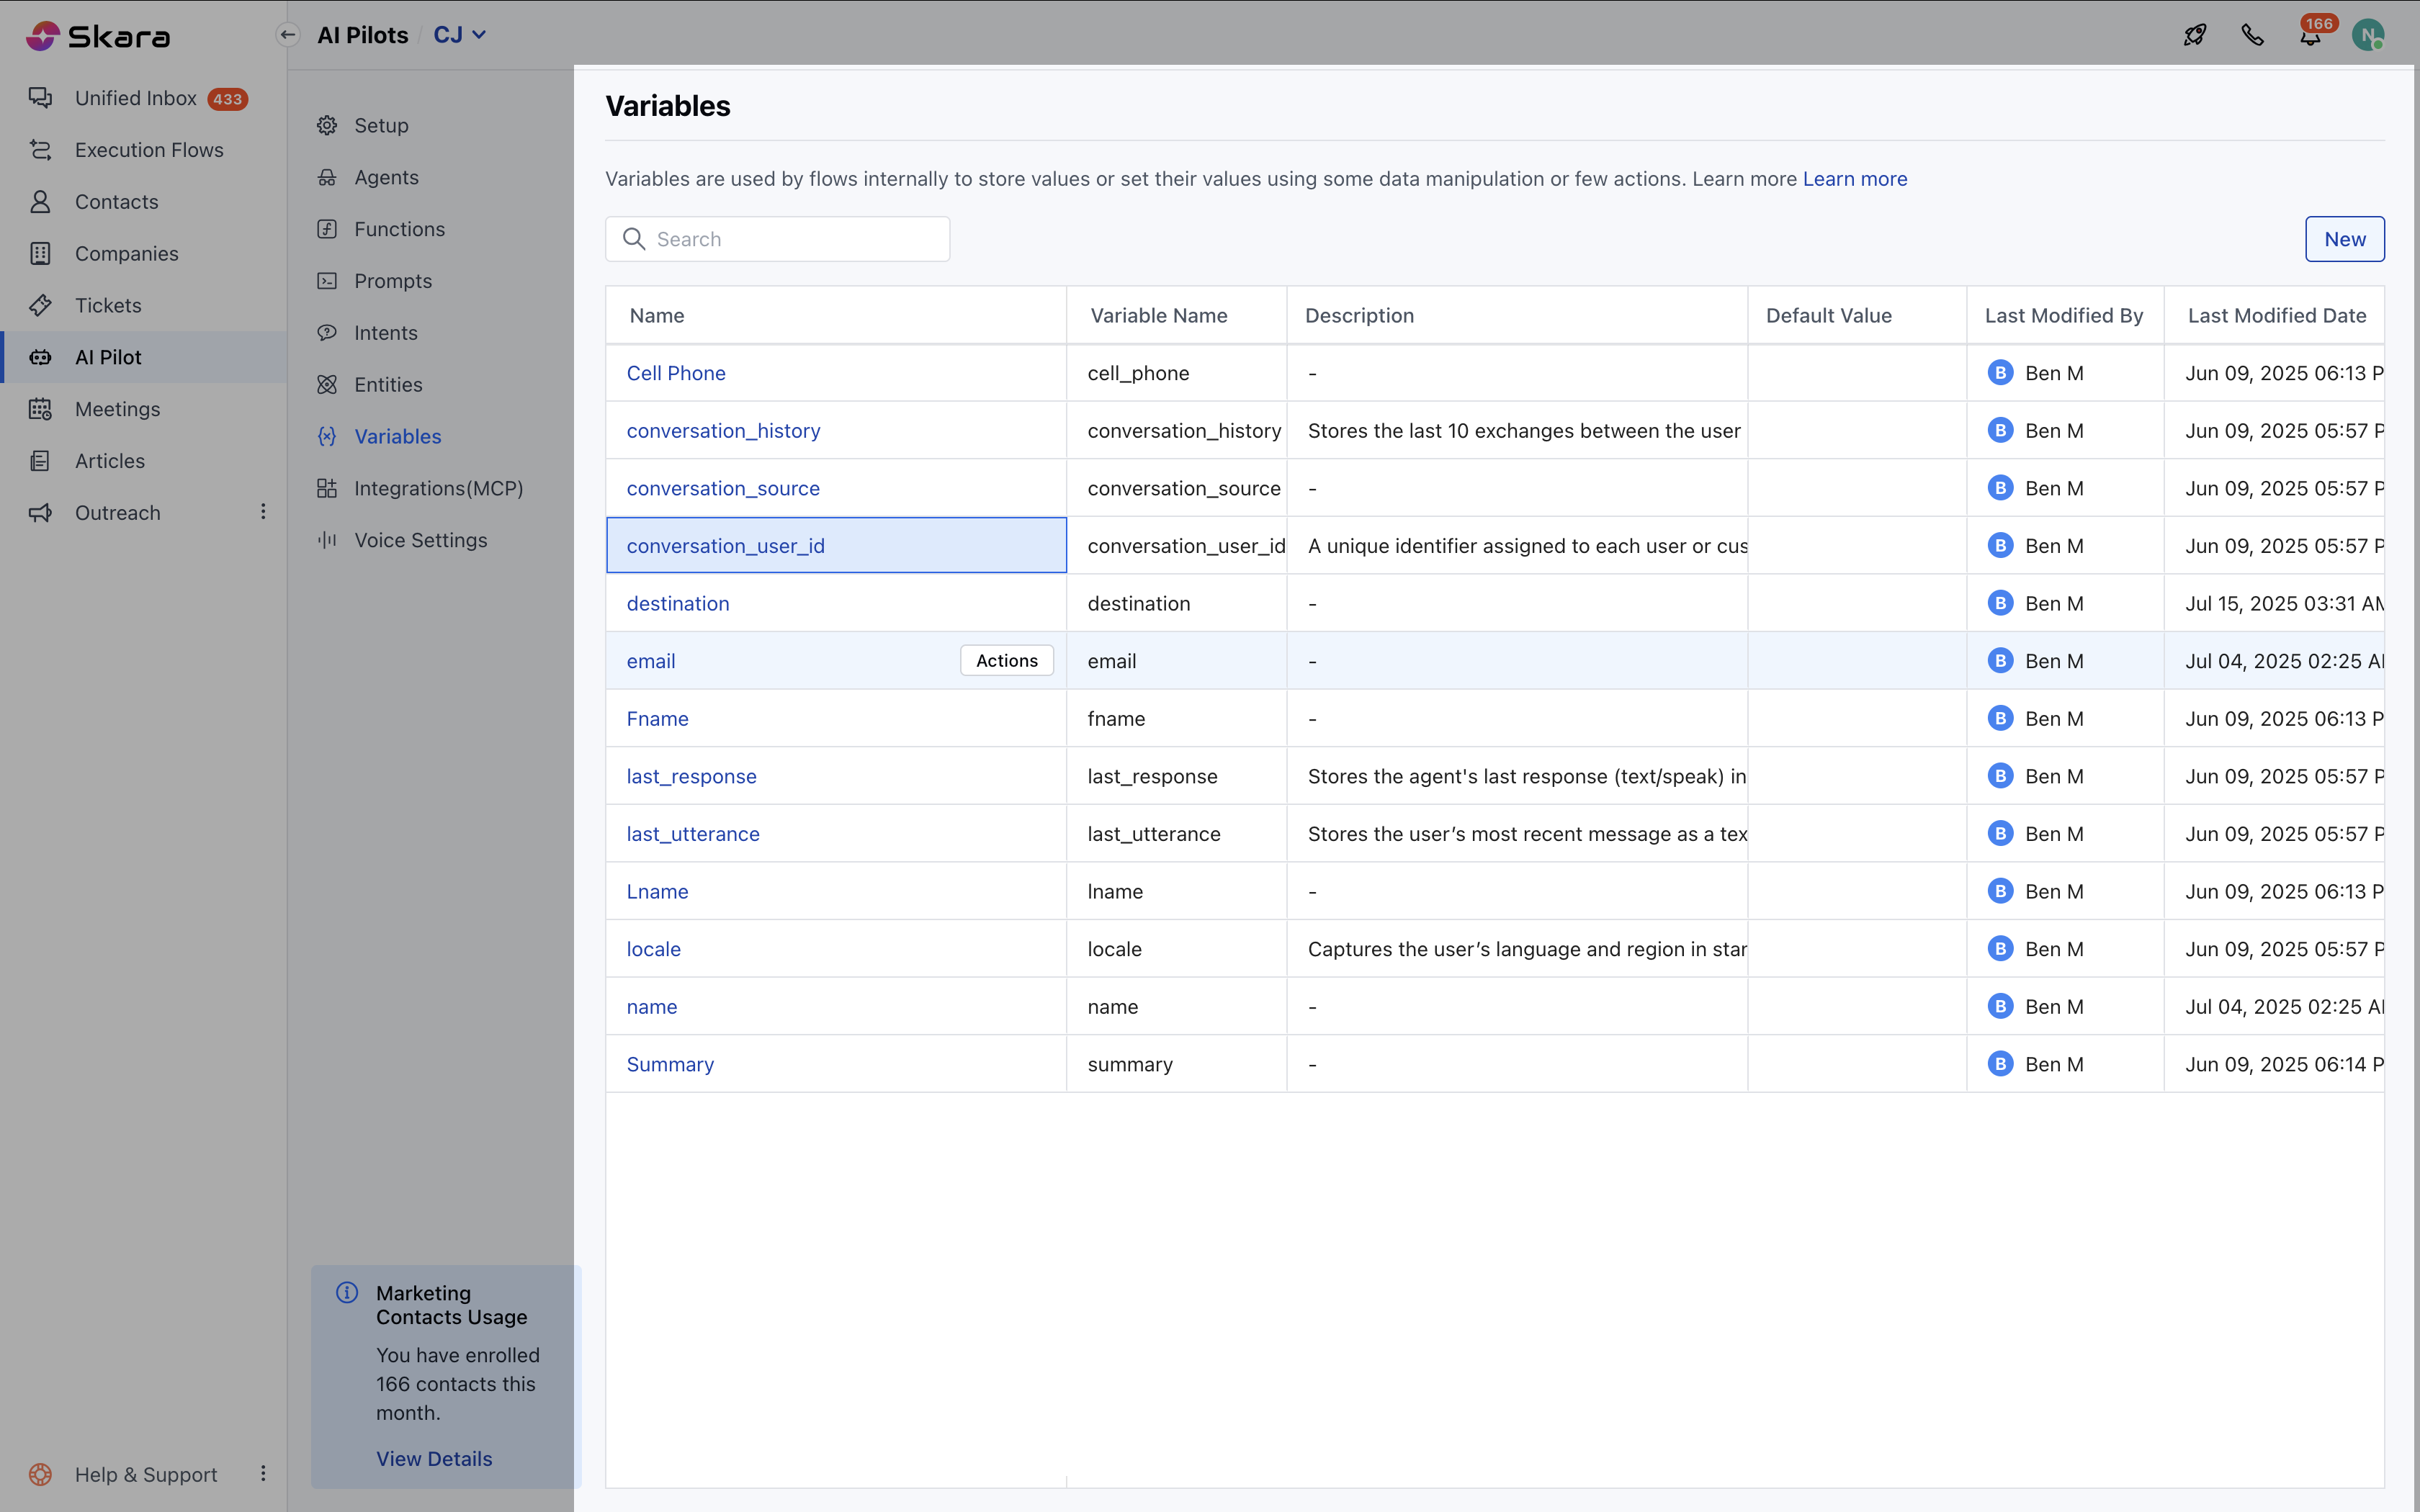Go to Execution Flows in sidebar
Image resolution: width=2420 pixels, height=1512 pixels.
[149, 150]
